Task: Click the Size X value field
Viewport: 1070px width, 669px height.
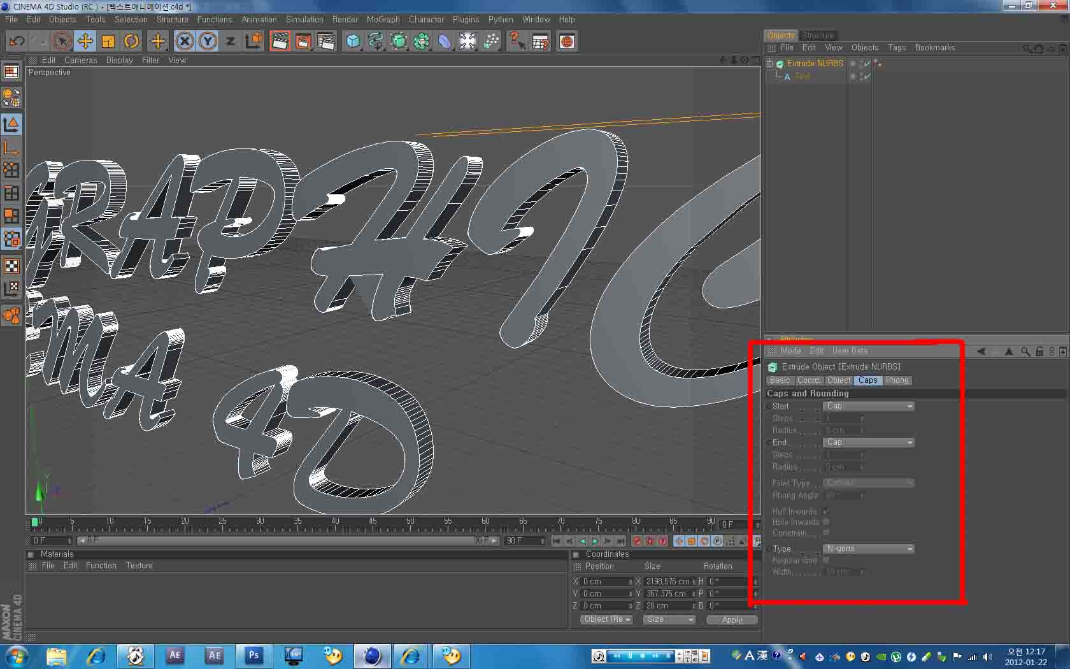Action: click(669, 582)
